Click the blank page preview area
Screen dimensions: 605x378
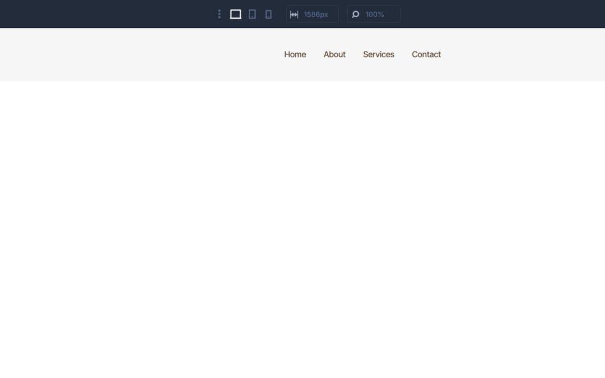302,224
